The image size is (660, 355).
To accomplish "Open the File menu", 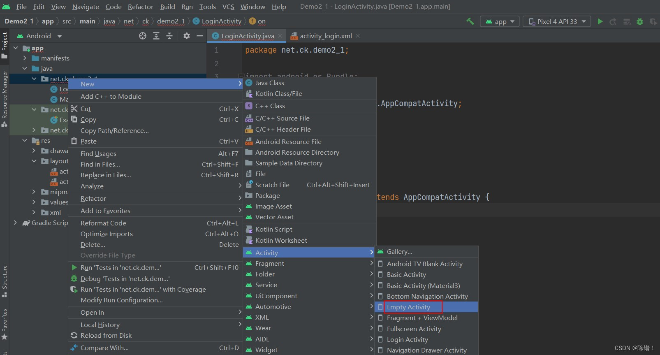I will [21, 7].
